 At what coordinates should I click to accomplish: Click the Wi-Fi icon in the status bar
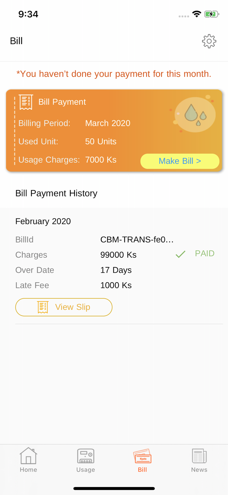click(197, 14)
